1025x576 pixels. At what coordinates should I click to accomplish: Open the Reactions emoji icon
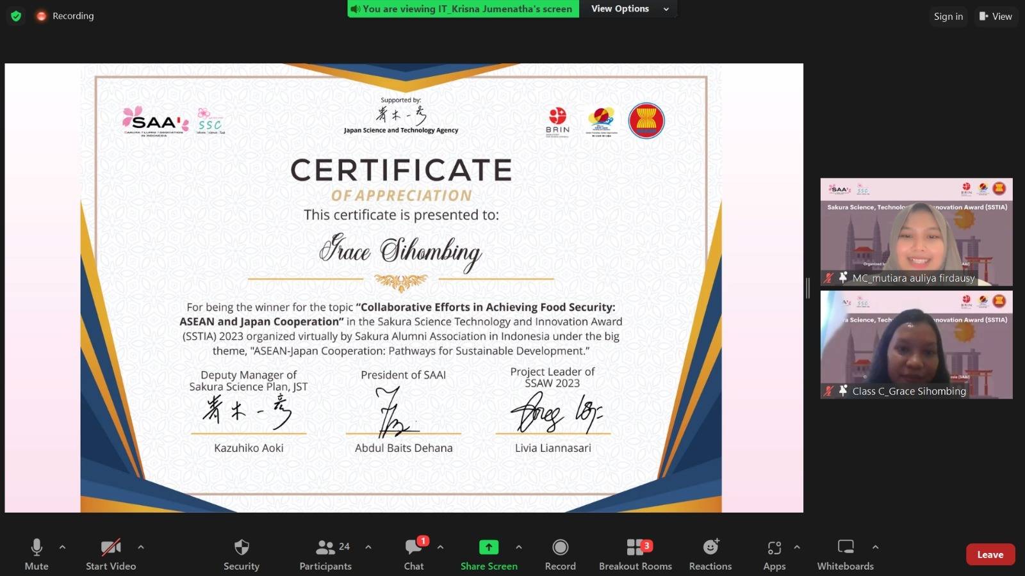coord(710,548)
